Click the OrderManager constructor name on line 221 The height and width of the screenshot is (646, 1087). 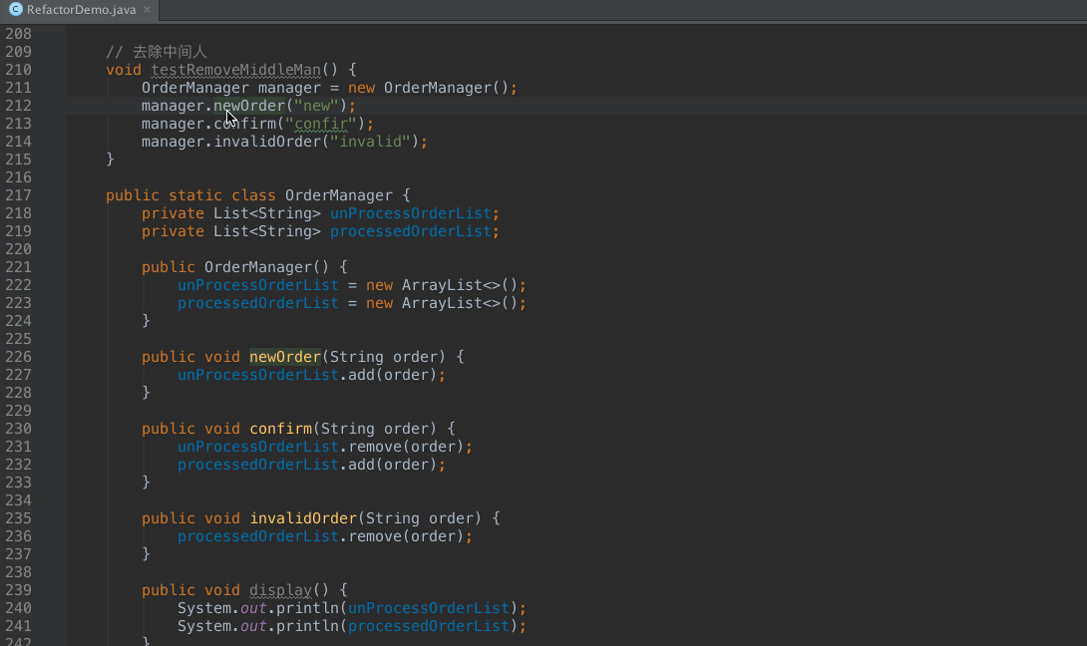pos(258,267)
